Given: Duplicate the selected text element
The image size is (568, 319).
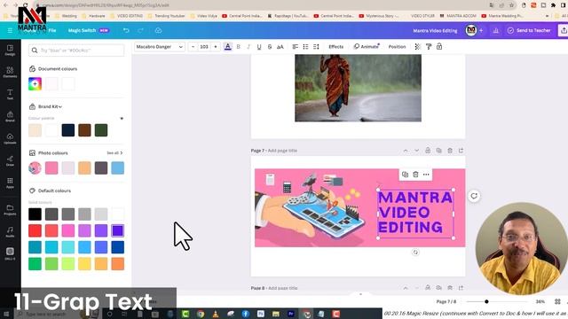Looking at the screenshot, I should tap(405, 175).
